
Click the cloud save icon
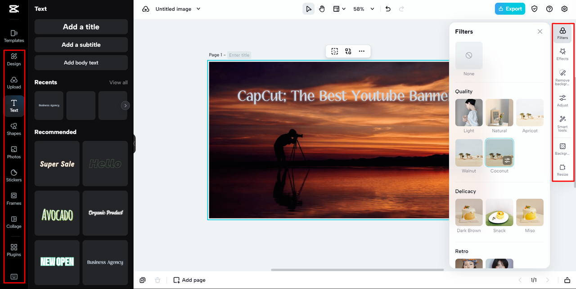coord(146,9)
